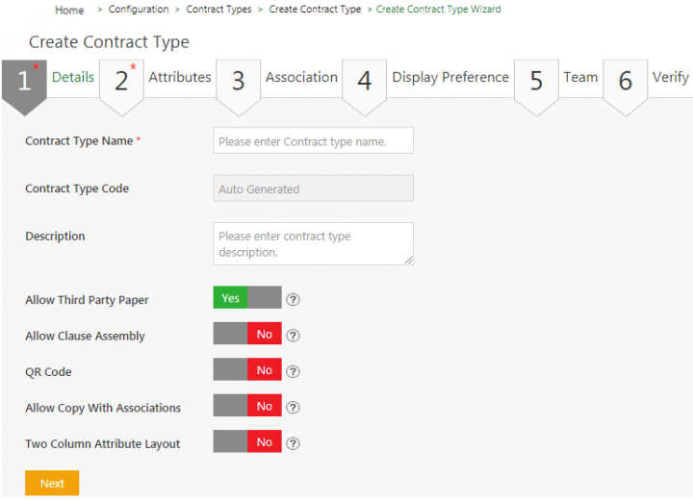This screenshot has height=501, width=693.
Task: Open step 6 Verify tab
Action: 670,77
